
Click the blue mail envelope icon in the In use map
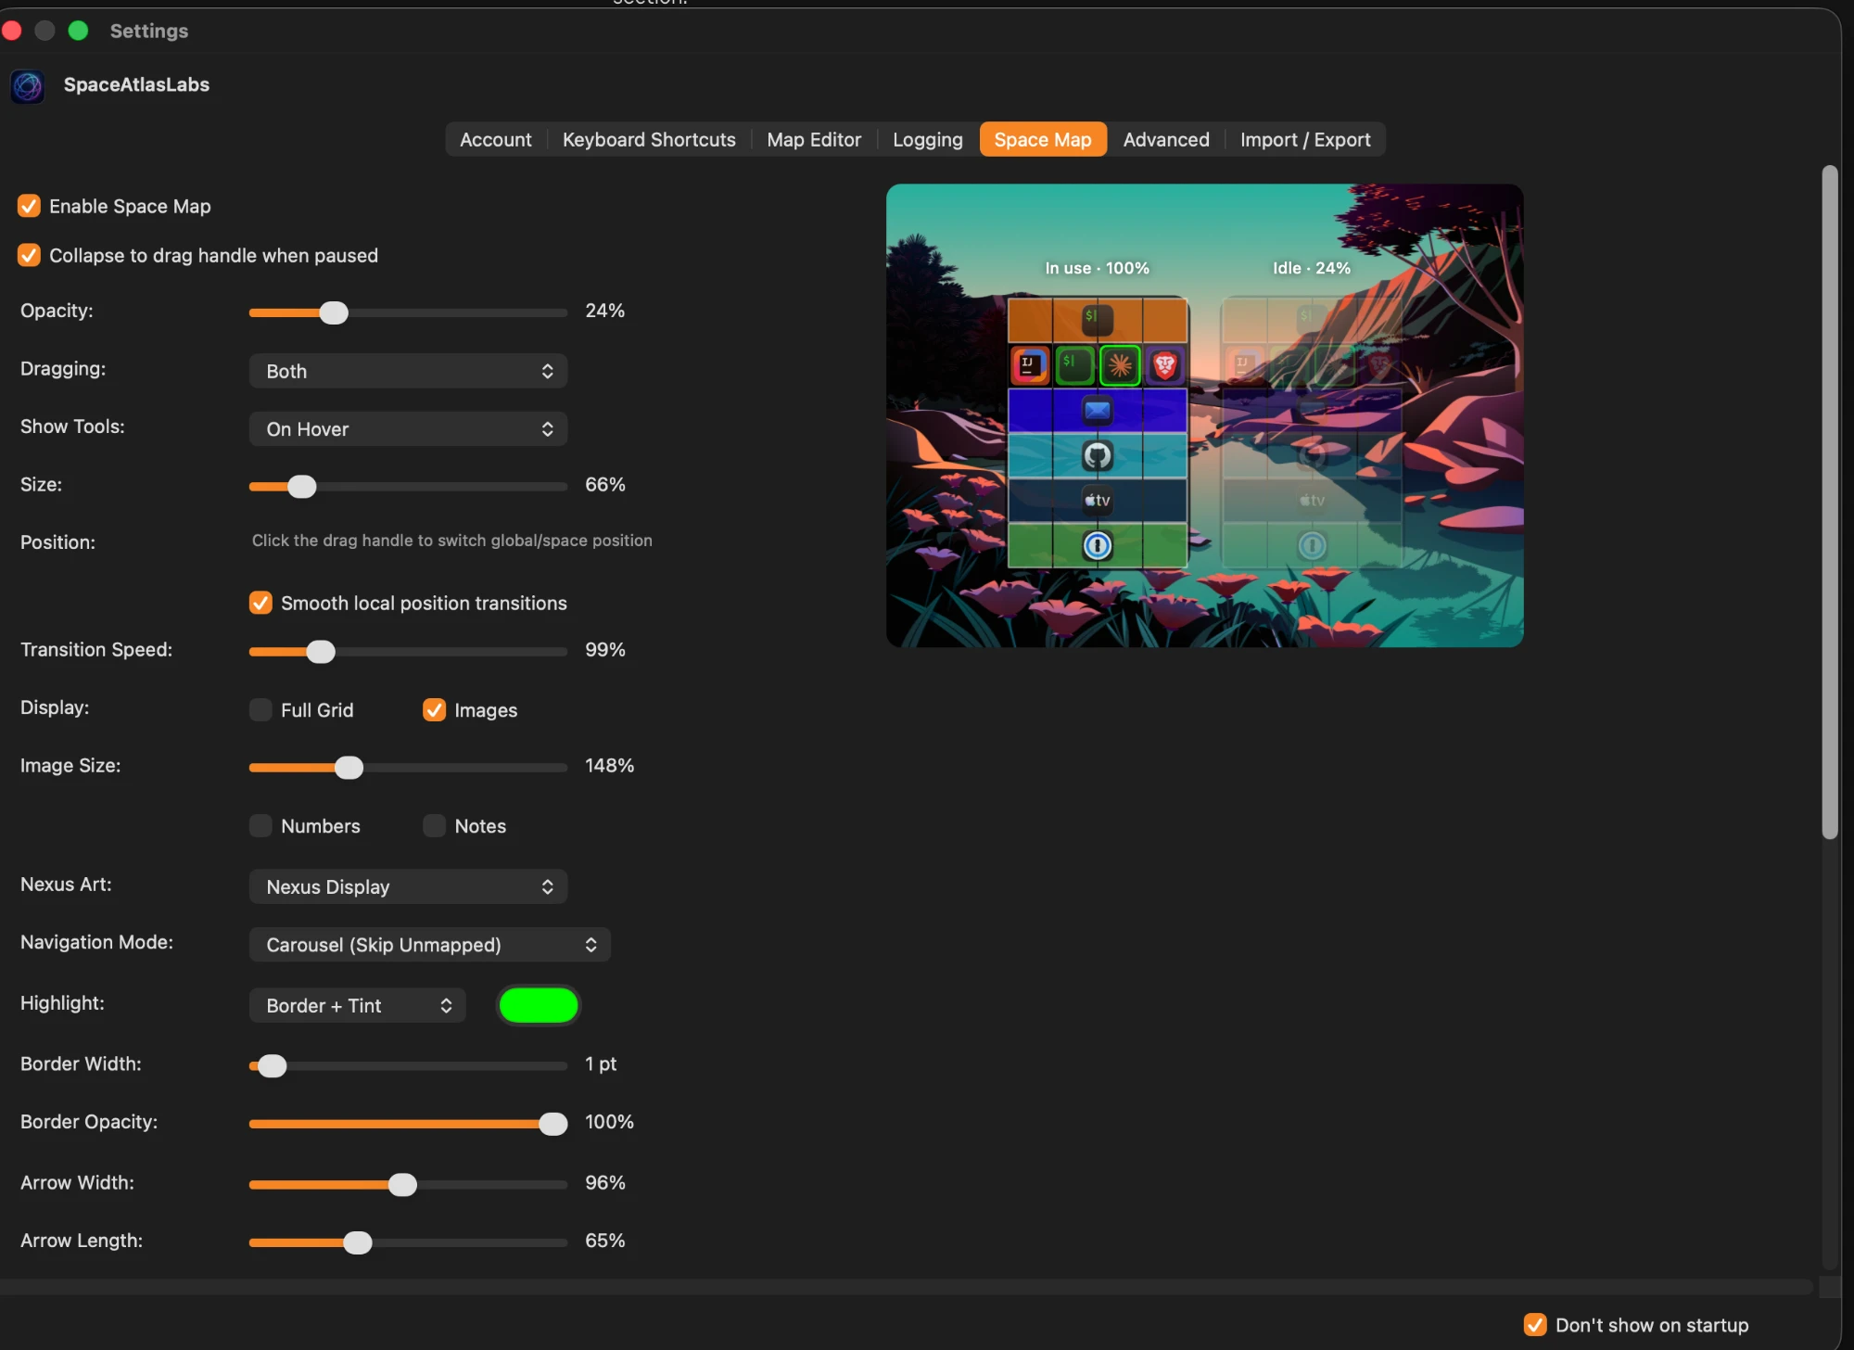1097,410
